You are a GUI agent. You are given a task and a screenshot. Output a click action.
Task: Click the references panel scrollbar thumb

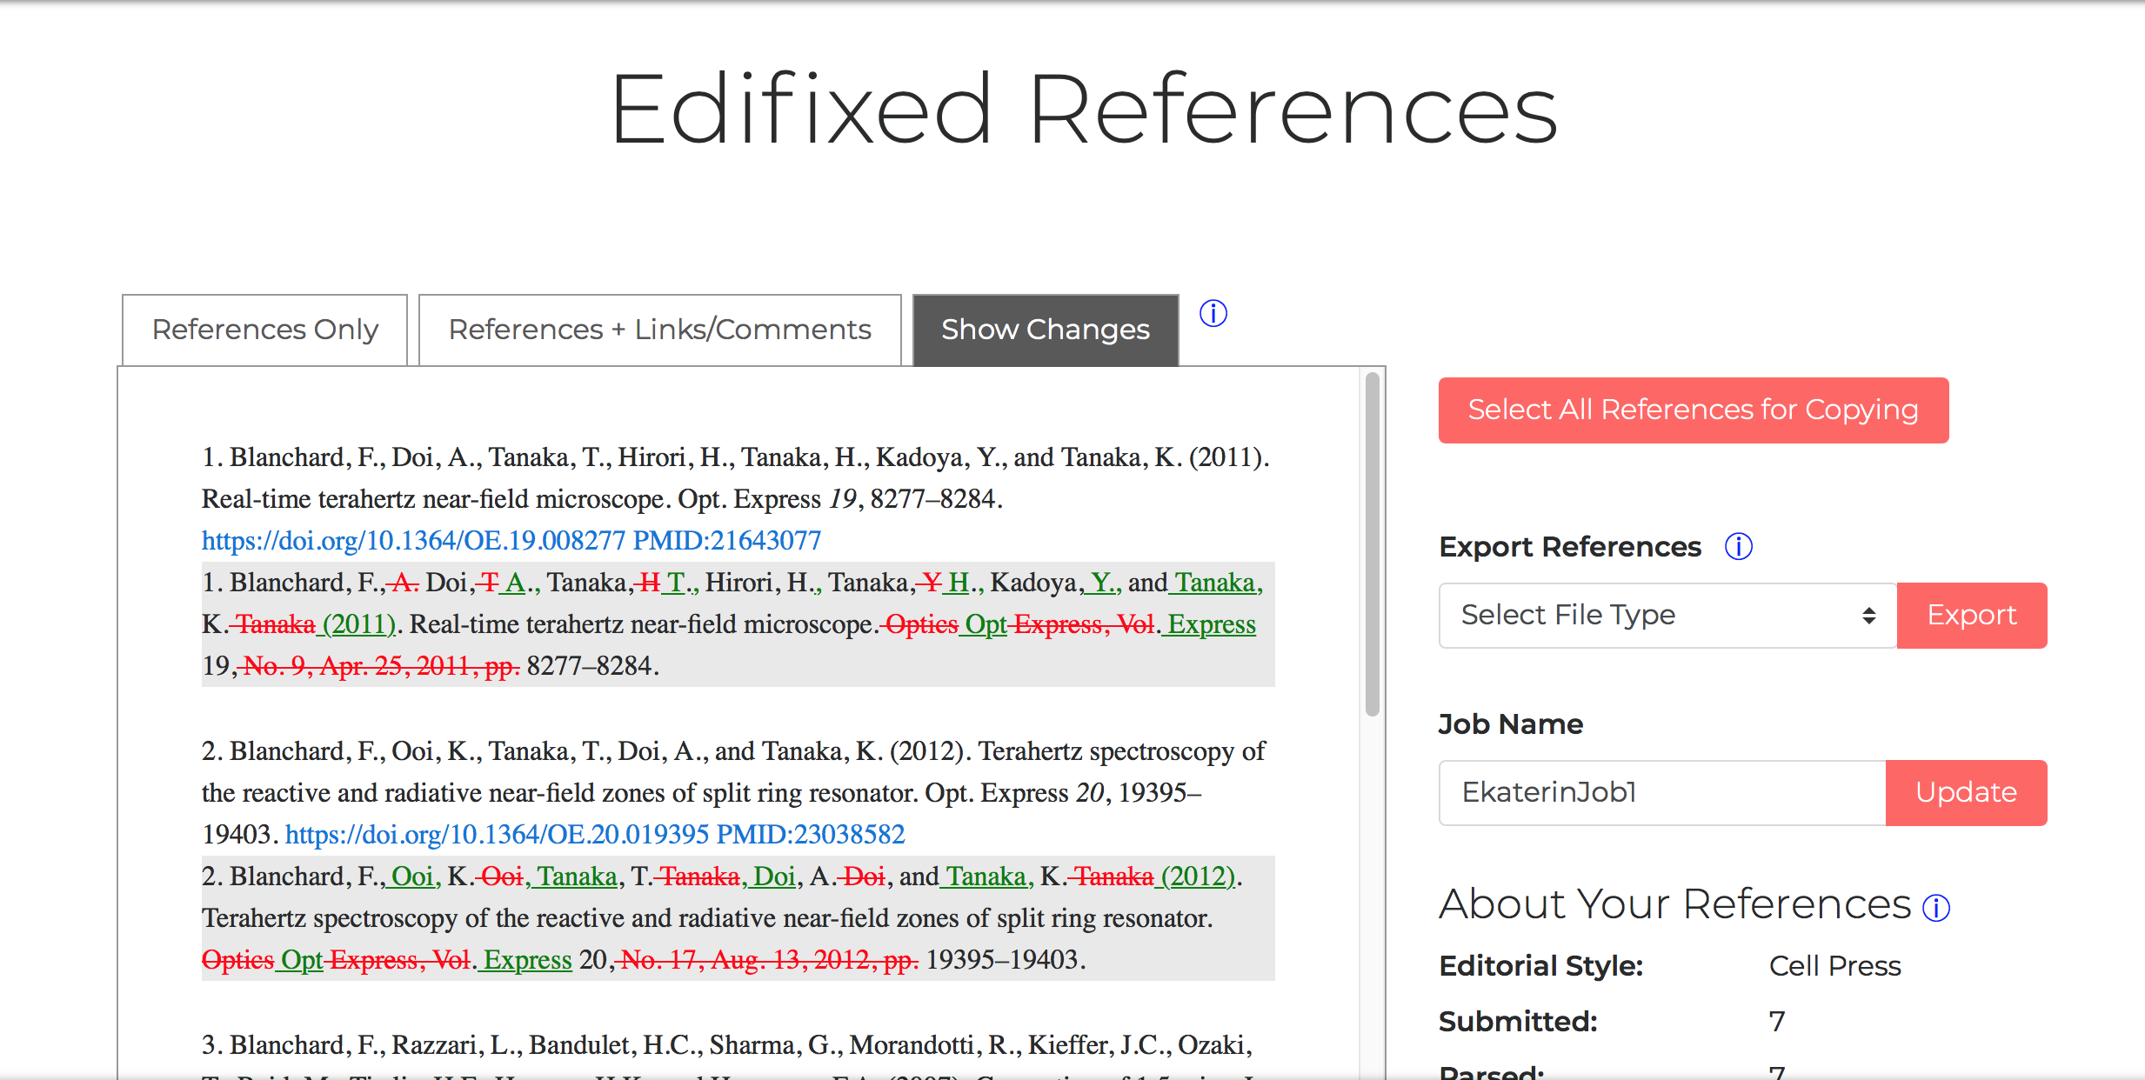1372,544
